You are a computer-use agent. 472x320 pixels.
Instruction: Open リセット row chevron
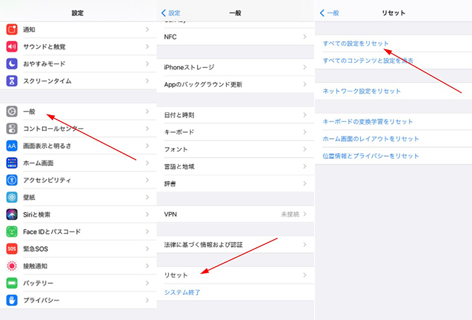pyautogui.click(x=305, y=275)
